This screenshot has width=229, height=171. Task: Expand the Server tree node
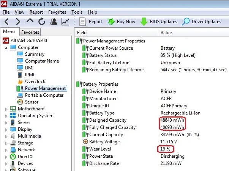[6, 123]
